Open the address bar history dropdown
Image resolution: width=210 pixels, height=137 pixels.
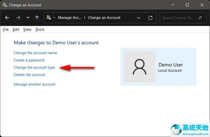point(138,18)
